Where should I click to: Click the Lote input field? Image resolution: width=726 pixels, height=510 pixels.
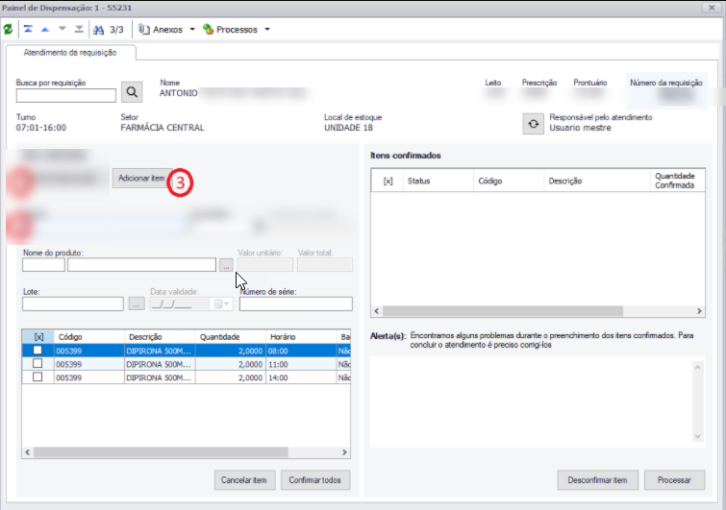click(x=73, y=304)
